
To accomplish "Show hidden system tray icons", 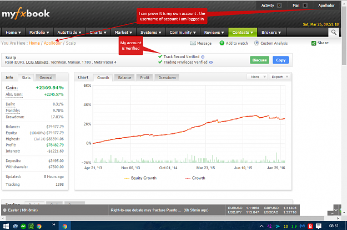I will pyautogui.click(x=261, y=226).
